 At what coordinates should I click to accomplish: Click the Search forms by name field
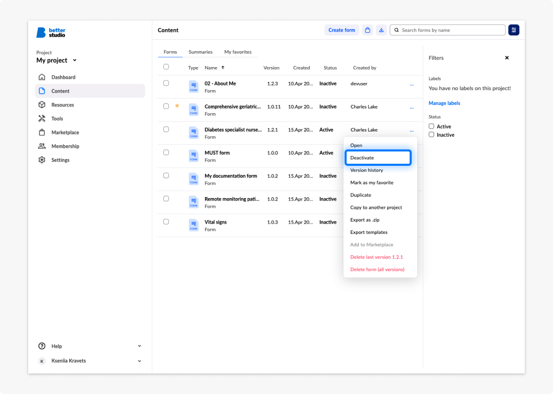point(448,30)
